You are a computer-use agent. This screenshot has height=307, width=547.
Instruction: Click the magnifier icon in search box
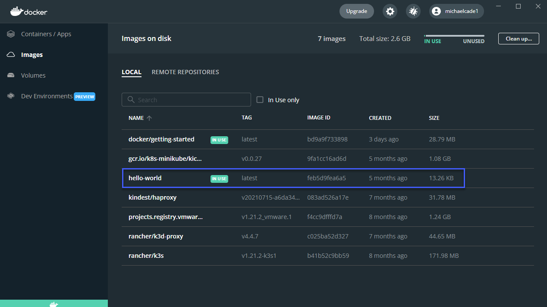131,100
